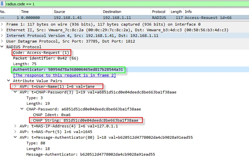Expand the User Datagram Protocol section
This screenshot has height=163, width=249.
coord(3,41)
